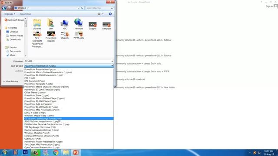
Task: Select the 3d.pptx file
Action: click(93, 26)
